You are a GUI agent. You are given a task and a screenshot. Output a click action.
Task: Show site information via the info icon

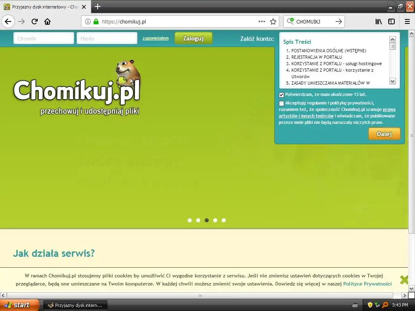(x=88, y=22)
